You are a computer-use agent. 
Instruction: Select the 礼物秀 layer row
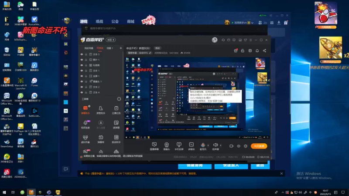101,65
